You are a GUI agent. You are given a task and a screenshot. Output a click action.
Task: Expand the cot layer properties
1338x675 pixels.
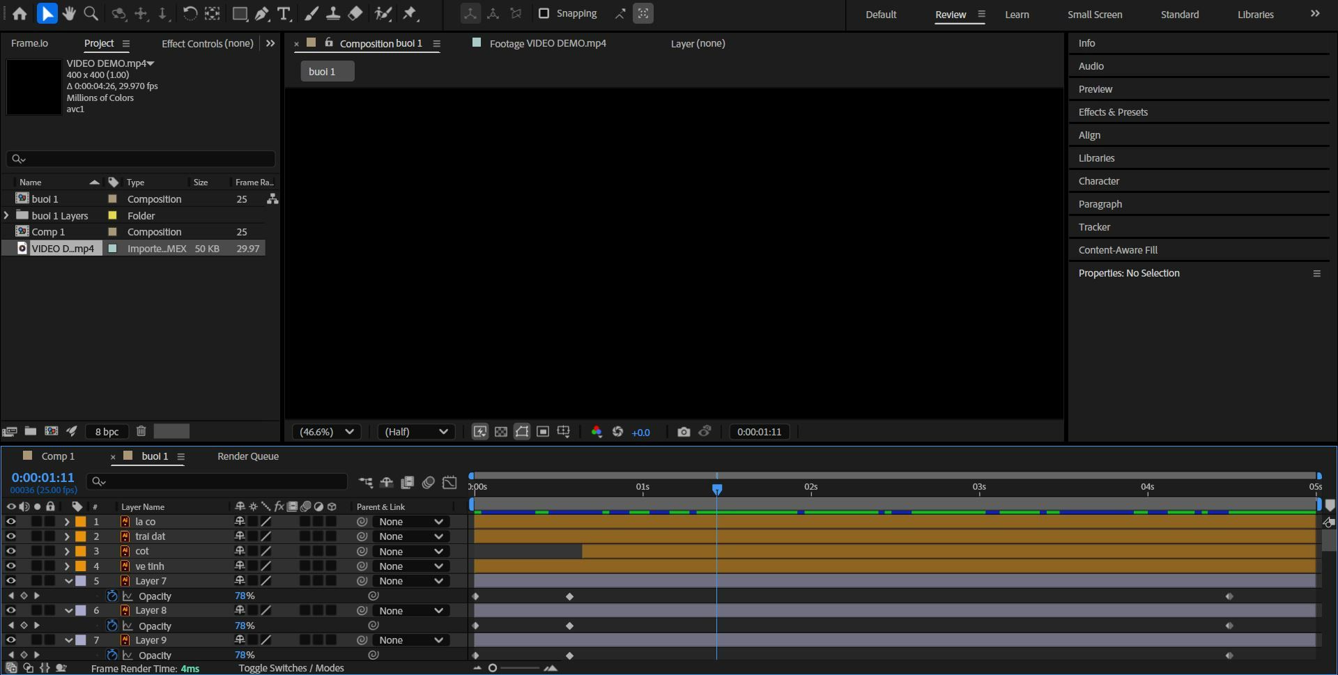point(67,551)
